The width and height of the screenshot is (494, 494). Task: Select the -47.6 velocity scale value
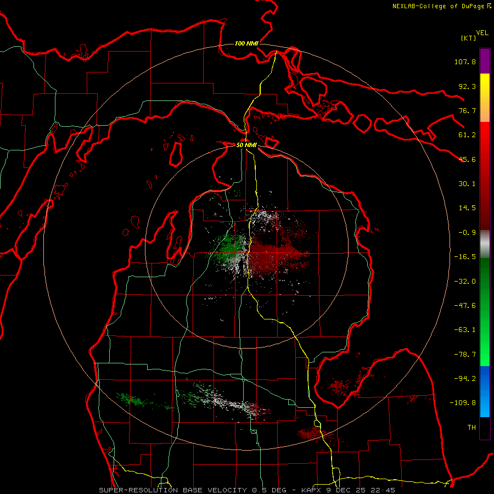(465, 306)
